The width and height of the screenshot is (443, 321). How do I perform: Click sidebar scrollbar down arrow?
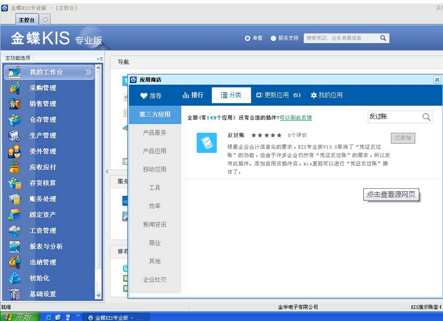pyautogui.click(x=98, y=296)
